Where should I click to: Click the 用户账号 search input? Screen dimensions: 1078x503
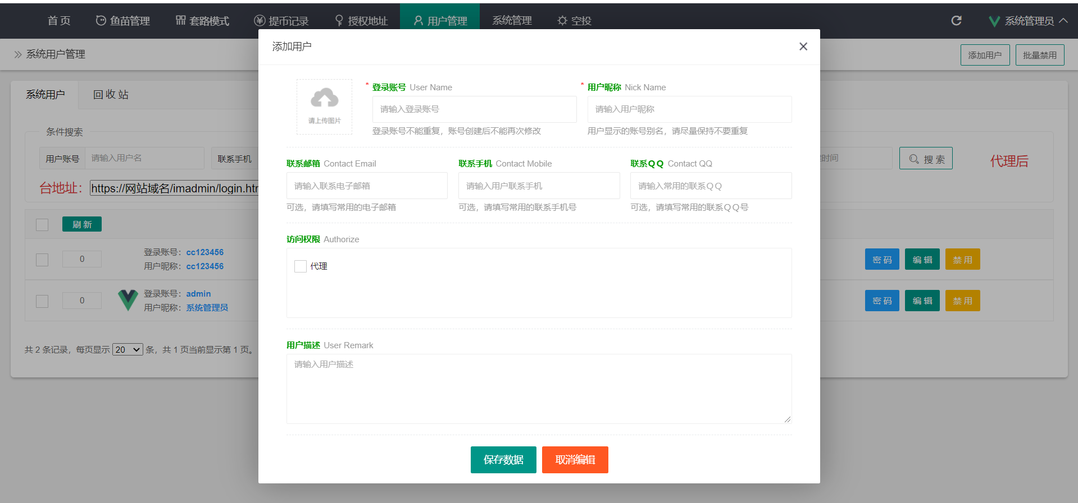pyautogui.click(x=144, y=158)
